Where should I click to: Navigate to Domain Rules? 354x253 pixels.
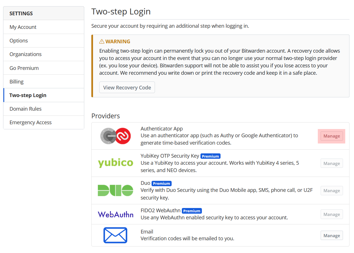coord(25,109)
